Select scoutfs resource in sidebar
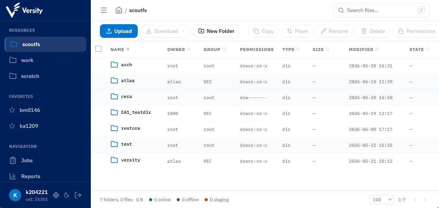 tap(45, 44)
